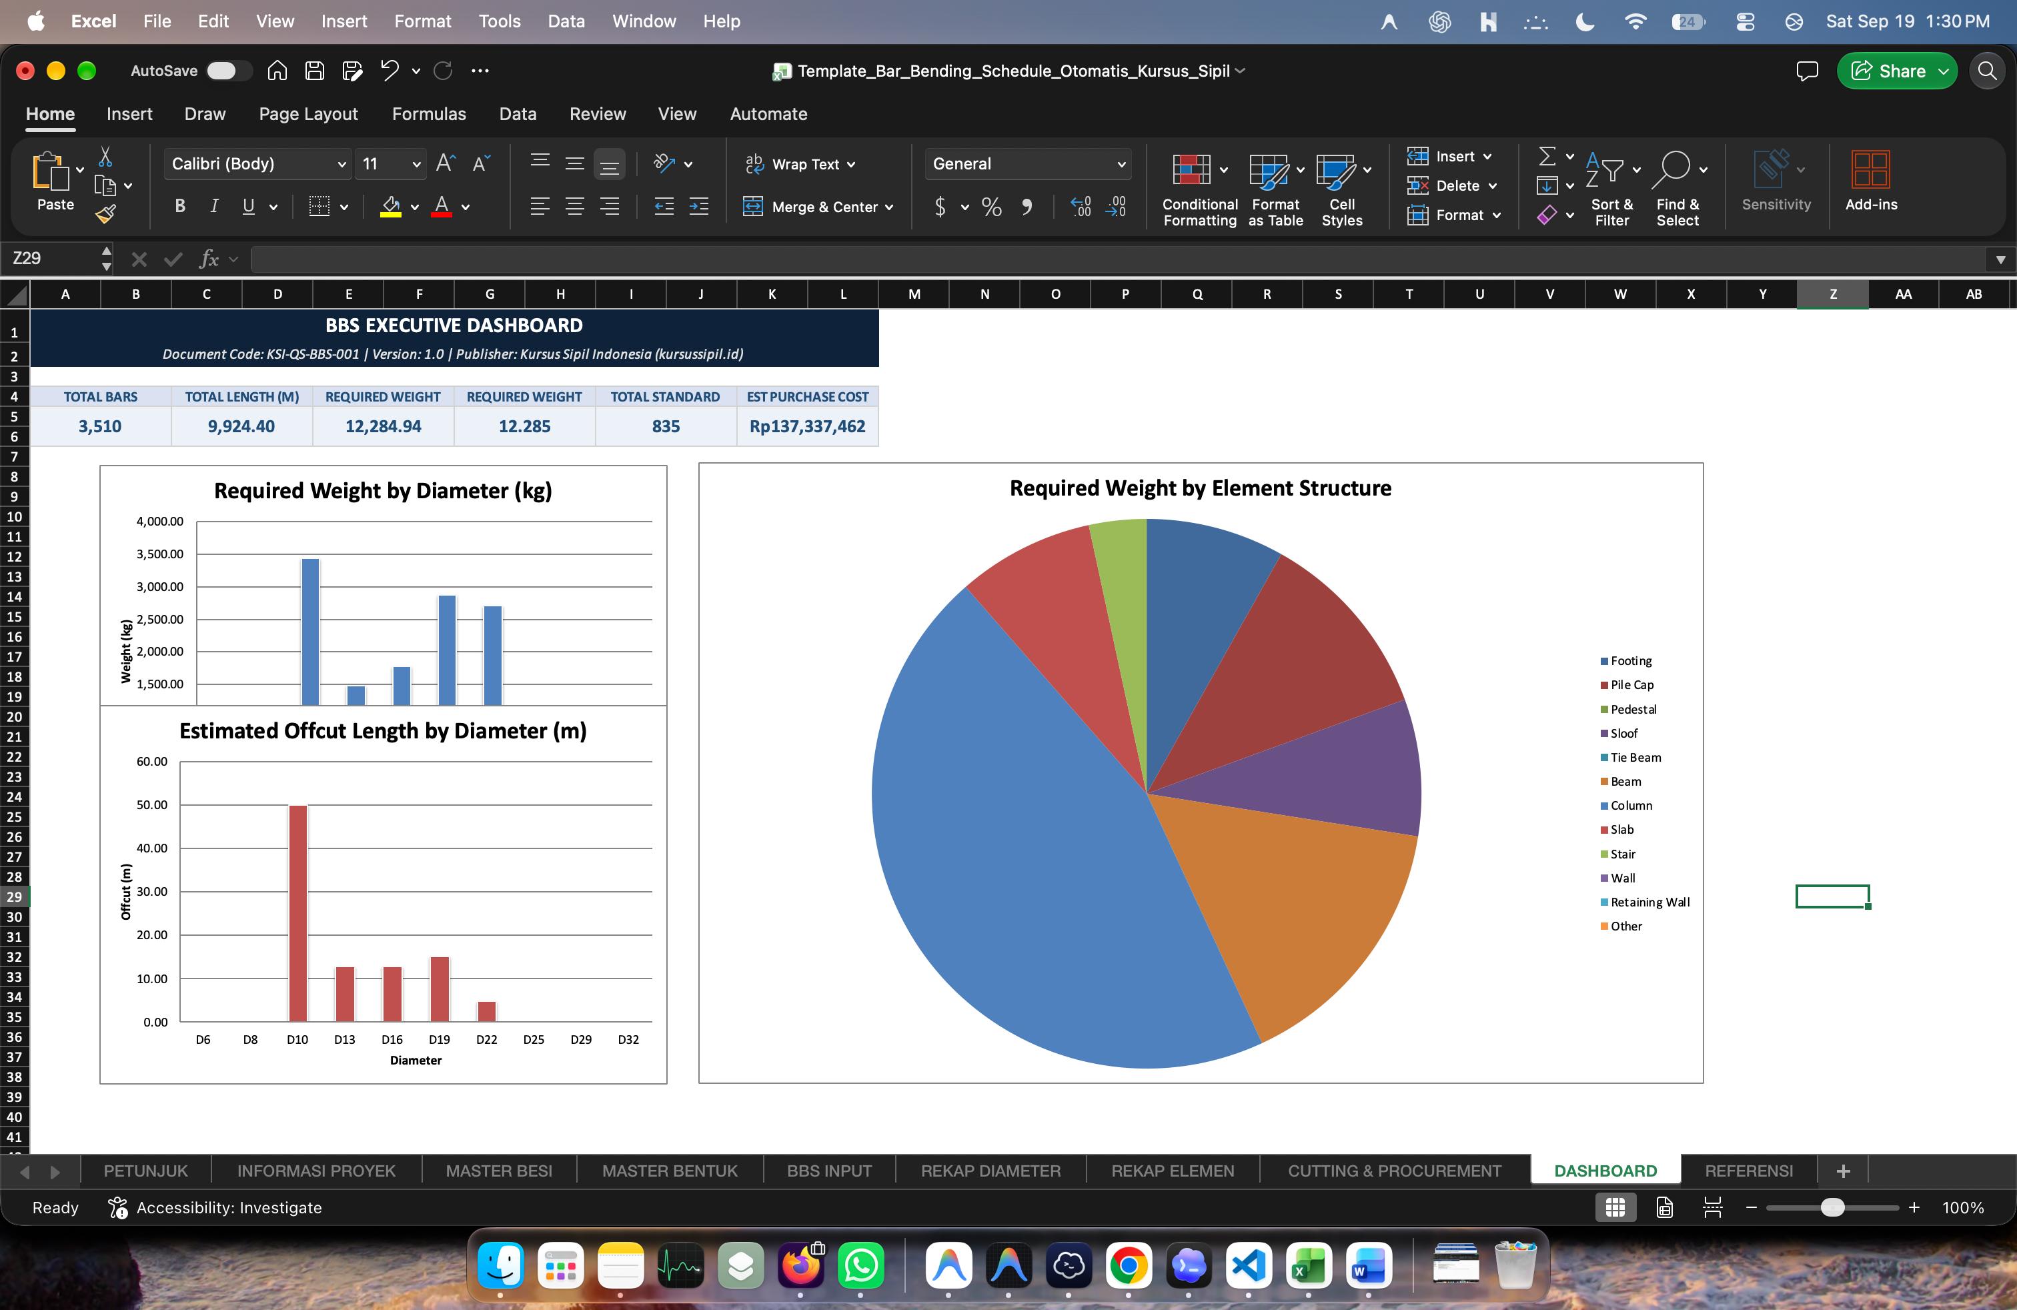Image resolution: width=2017 pixels, height=1310 pixels.
Task: Click the Center align text icon
Action: coord(574,206)
